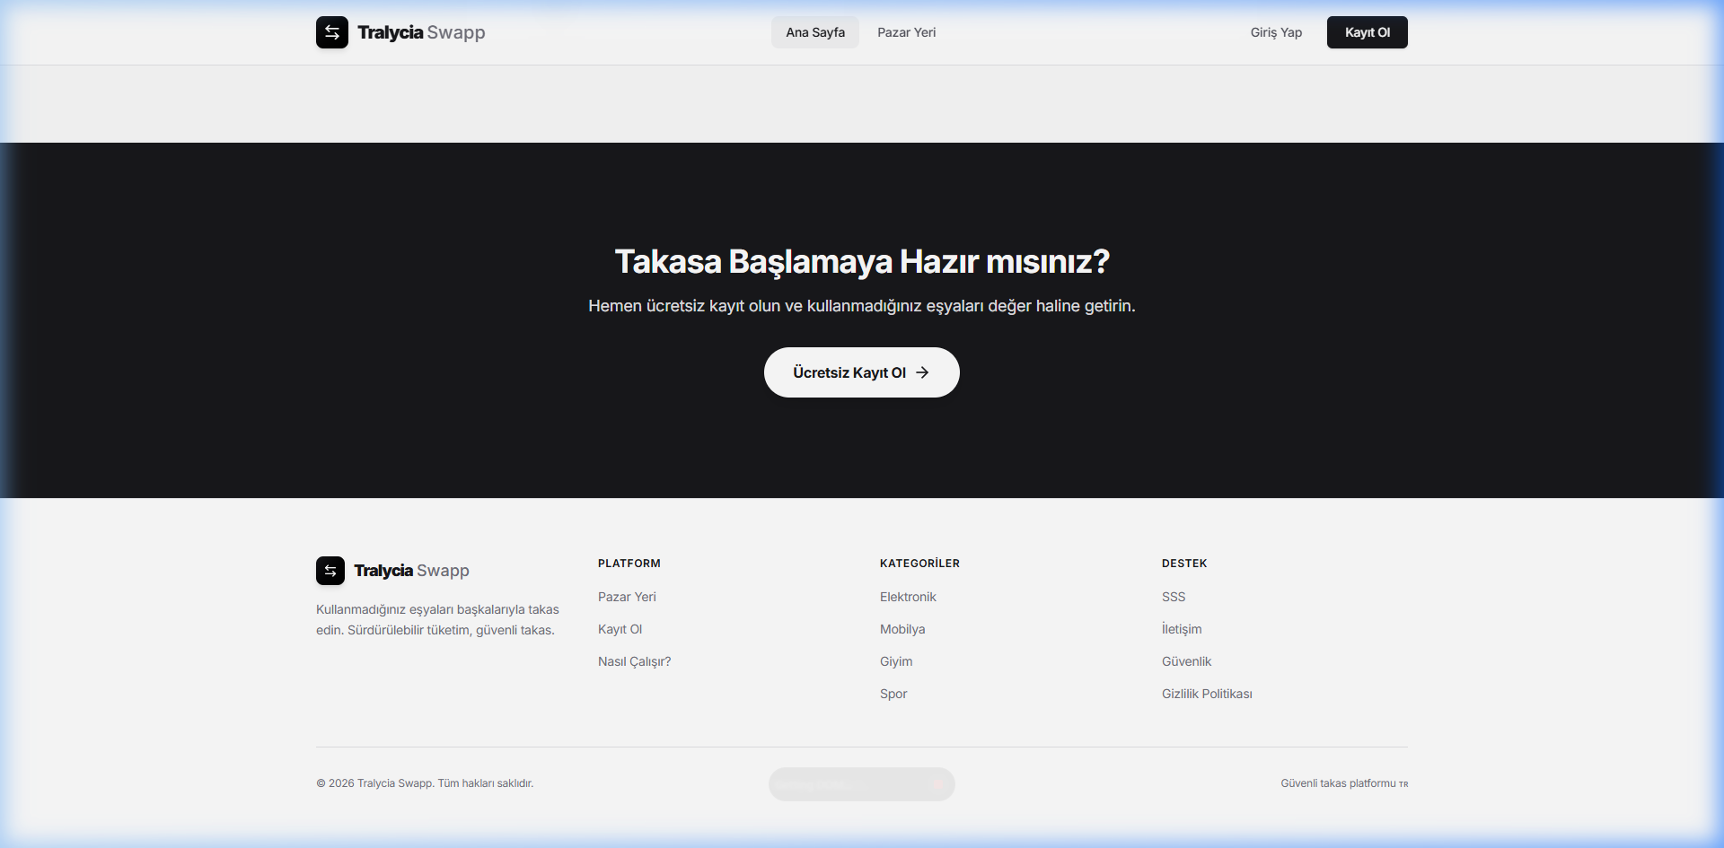Open the Giyim category link
The width and height of the screenshot is (1724, 848).
[x=896, y=661]
